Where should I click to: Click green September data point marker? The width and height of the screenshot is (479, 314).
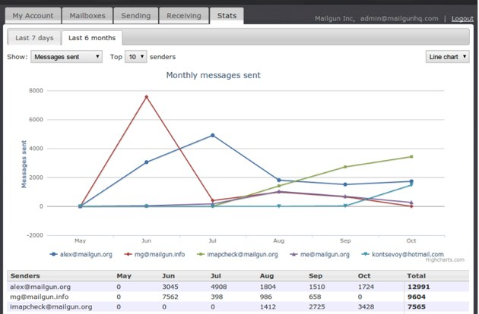[x=345, y=167]
